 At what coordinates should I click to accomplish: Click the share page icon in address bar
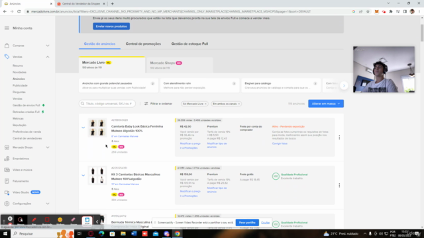click(x=360, y=12)
